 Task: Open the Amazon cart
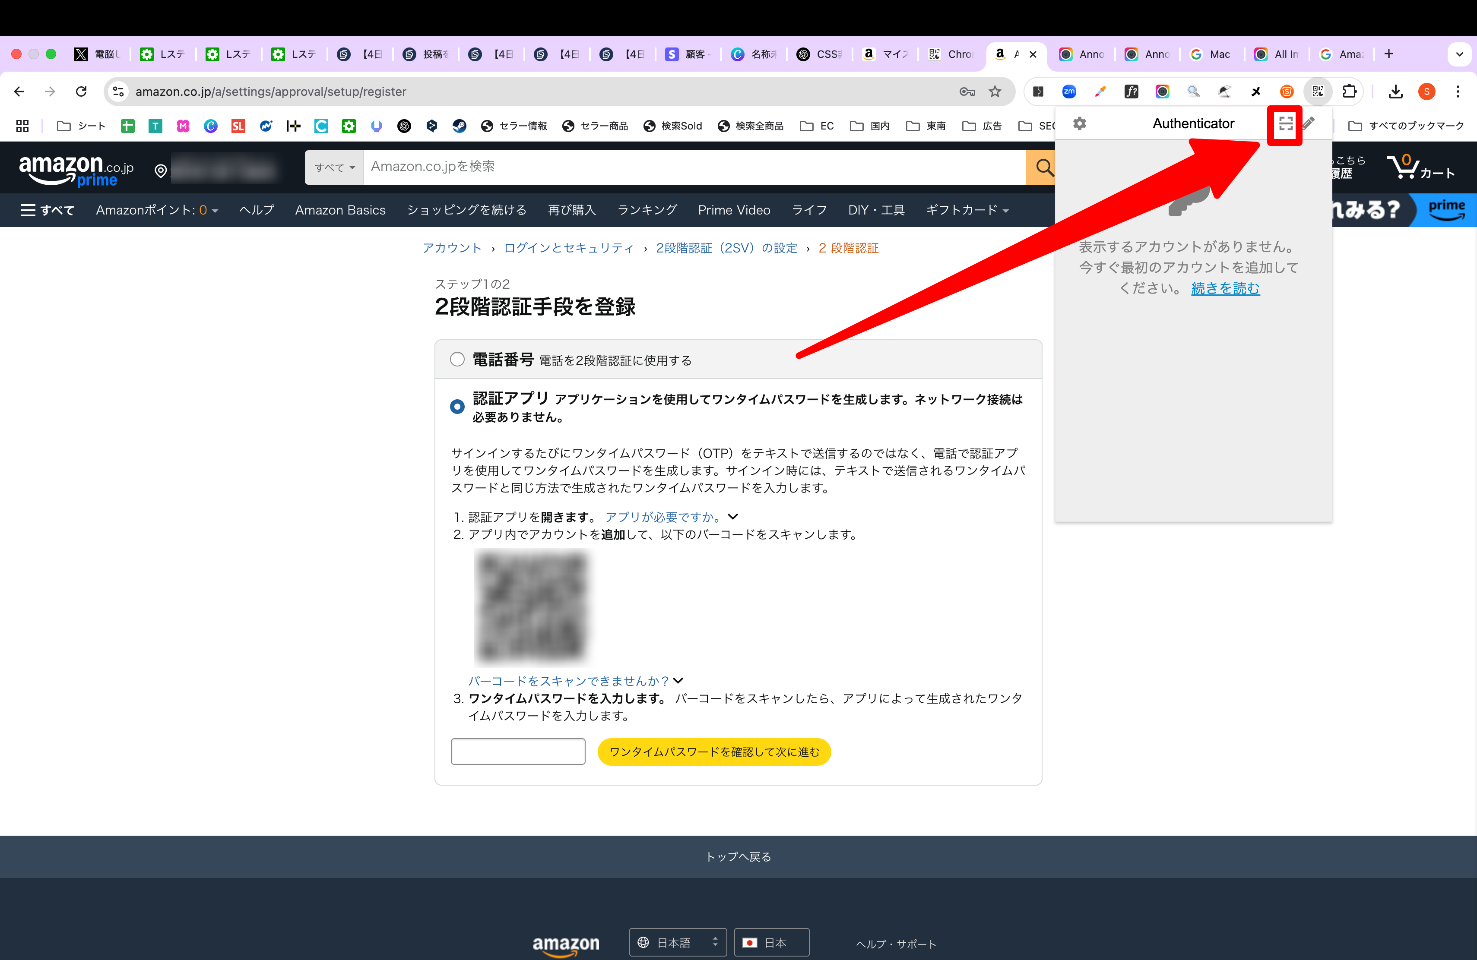click(x=1421, y=167)
